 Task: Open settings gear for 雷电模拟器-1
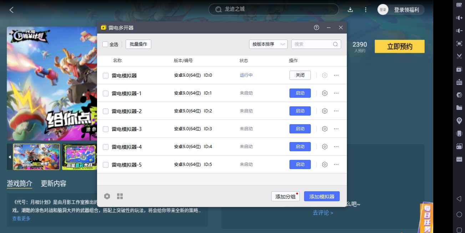[x=325, y=93]
